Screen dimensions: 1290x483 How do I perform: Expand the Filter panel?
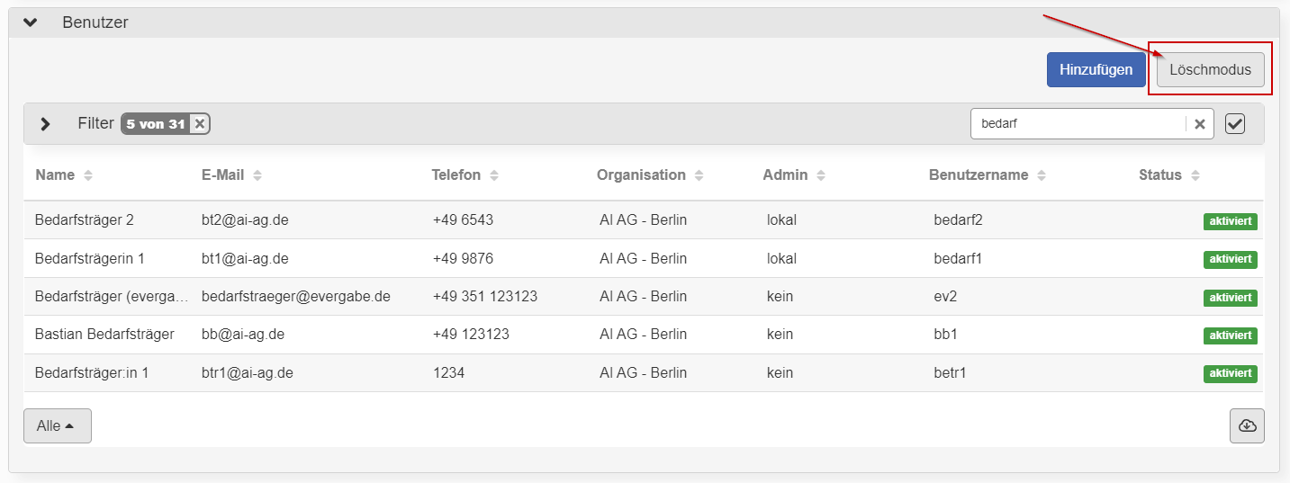(46, 124)
